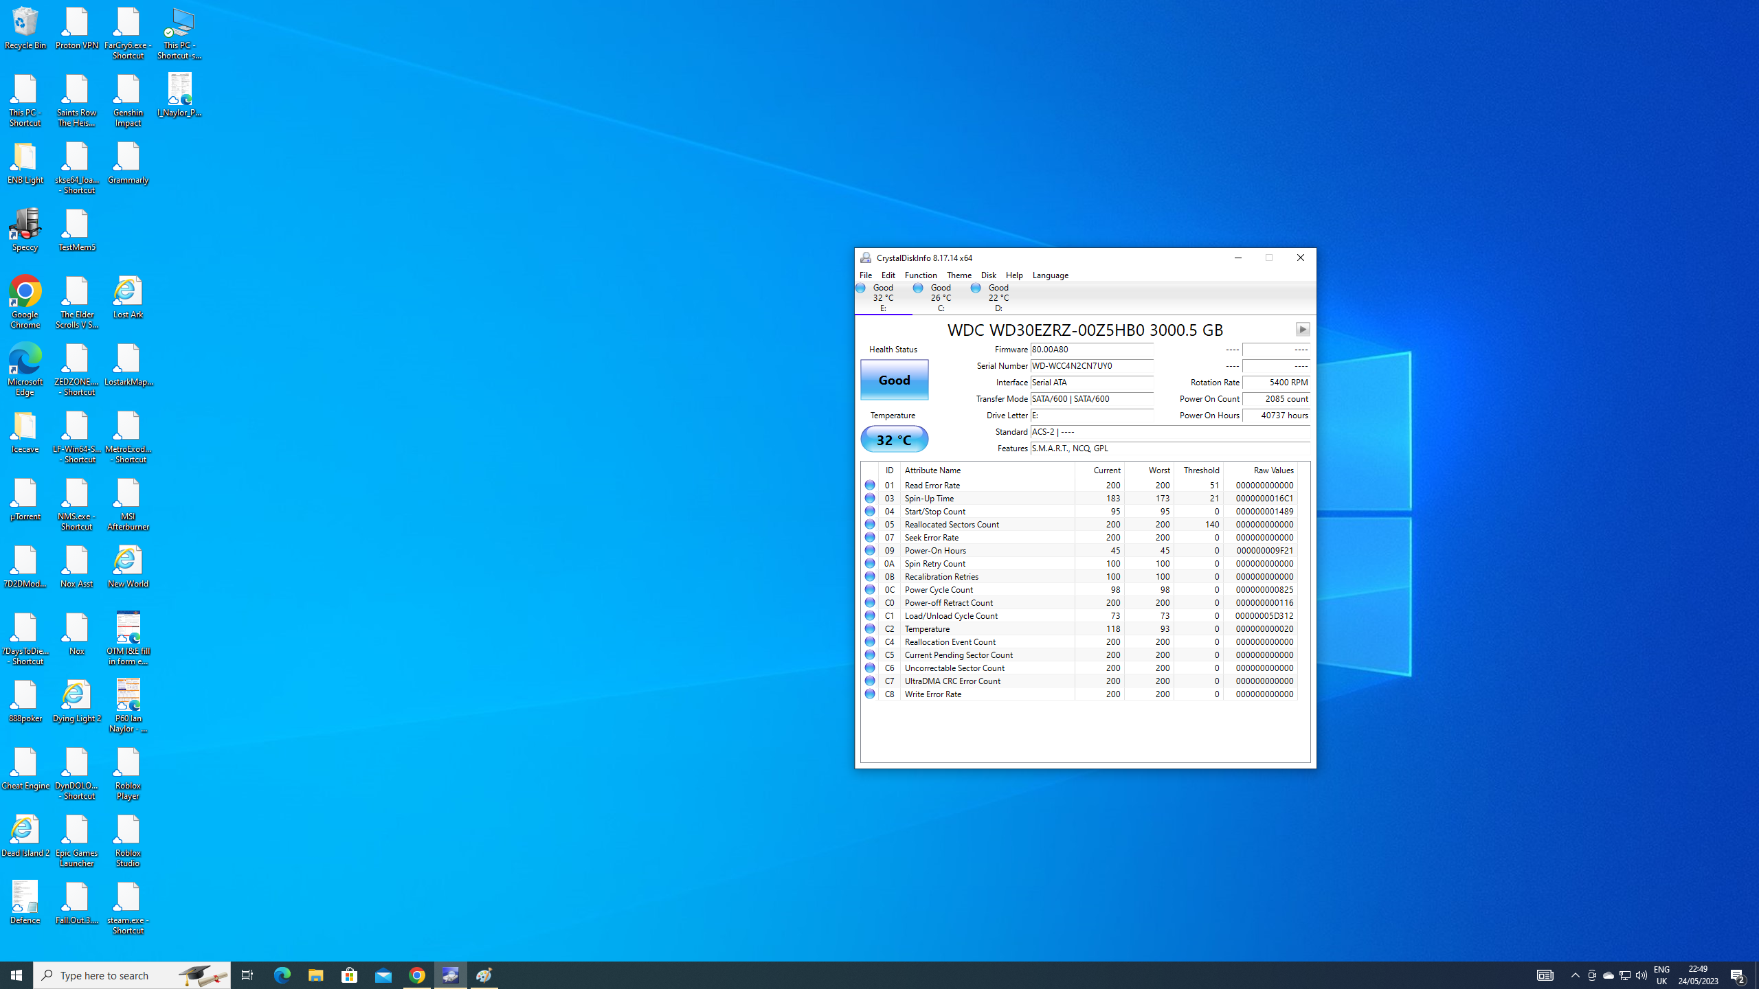Screen dimensions: 1759x989
Task: Open Microsoft Store from the taskbar
Action: (350, 975)
